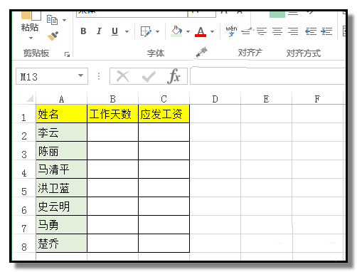Image resolution: width=357 pixels, height=272 pixels.
Task: Select column E header
Action: (x=266, y=99)
